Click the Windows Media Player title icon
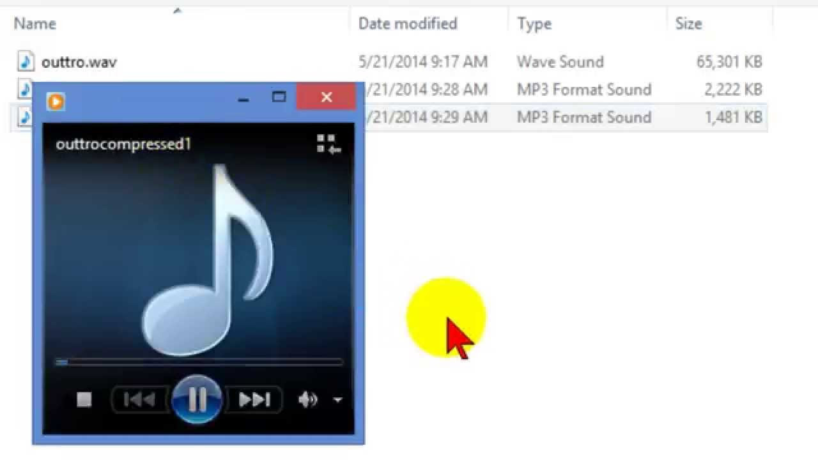 click(56, 101)
